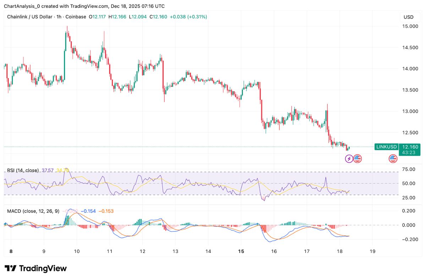
Task: Expand the Coinbase exchange selector
Action: [x=76, y=16]
